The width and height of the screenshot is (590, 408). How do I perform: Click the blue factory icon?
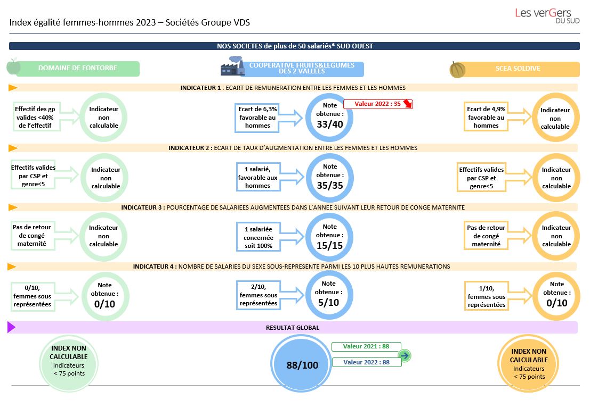[x=232, y=66]
